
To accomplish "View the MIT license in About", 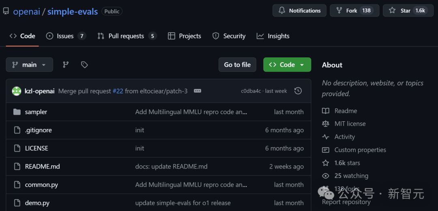I will coord(350,124).
